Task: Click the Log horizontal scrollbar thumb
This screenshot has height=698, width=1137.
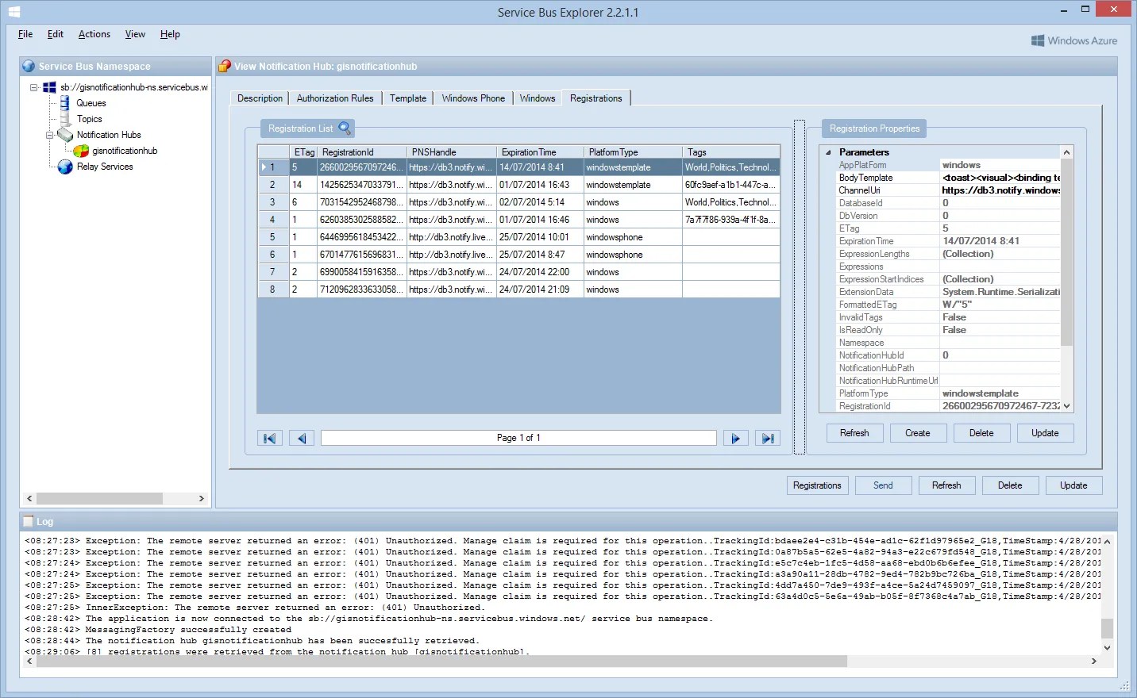Action: (442, 662)
